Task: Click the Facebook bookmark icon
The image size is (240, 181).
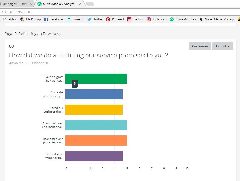Action: 46,19
